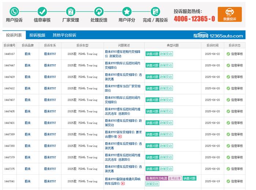The image size is (256, 190).
Task: Click the 完成/再投诉 document icon
Action: pyautogui.click(x=155, y=12)
